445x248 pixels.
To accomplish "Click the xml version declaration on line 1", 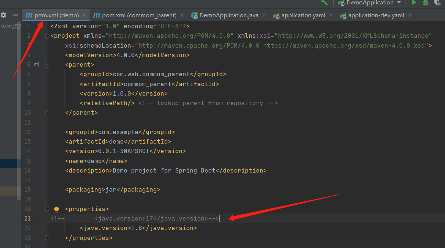I will (120, 26).
